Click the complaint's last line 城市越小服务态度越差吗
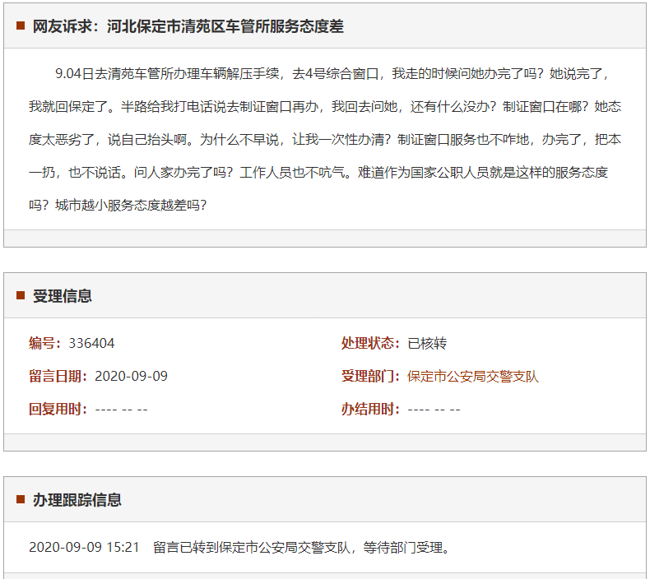The width and height of the screenshot is (650, 579). tap(118, 206)
